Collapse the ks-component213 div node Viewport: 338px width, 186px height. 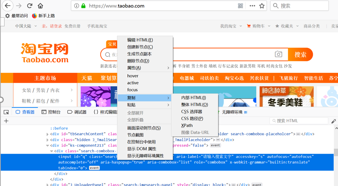point(47,145)
